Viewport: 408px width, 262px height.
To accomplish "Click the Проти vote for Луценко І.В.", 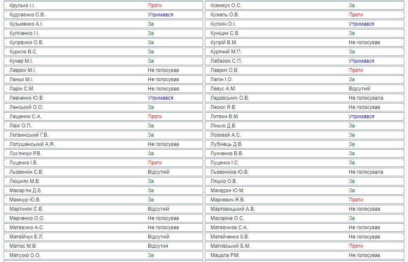I will point(155,163).
